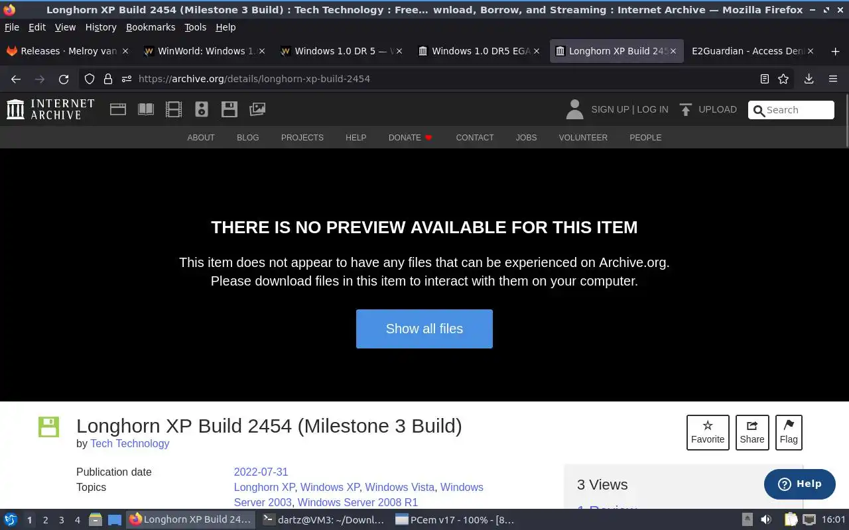Image resolution: width=849 pixels, height=530 pixels.
Task: Open the Software floppy disk icon
Action: pyautogui.click(x=229, y=109)
